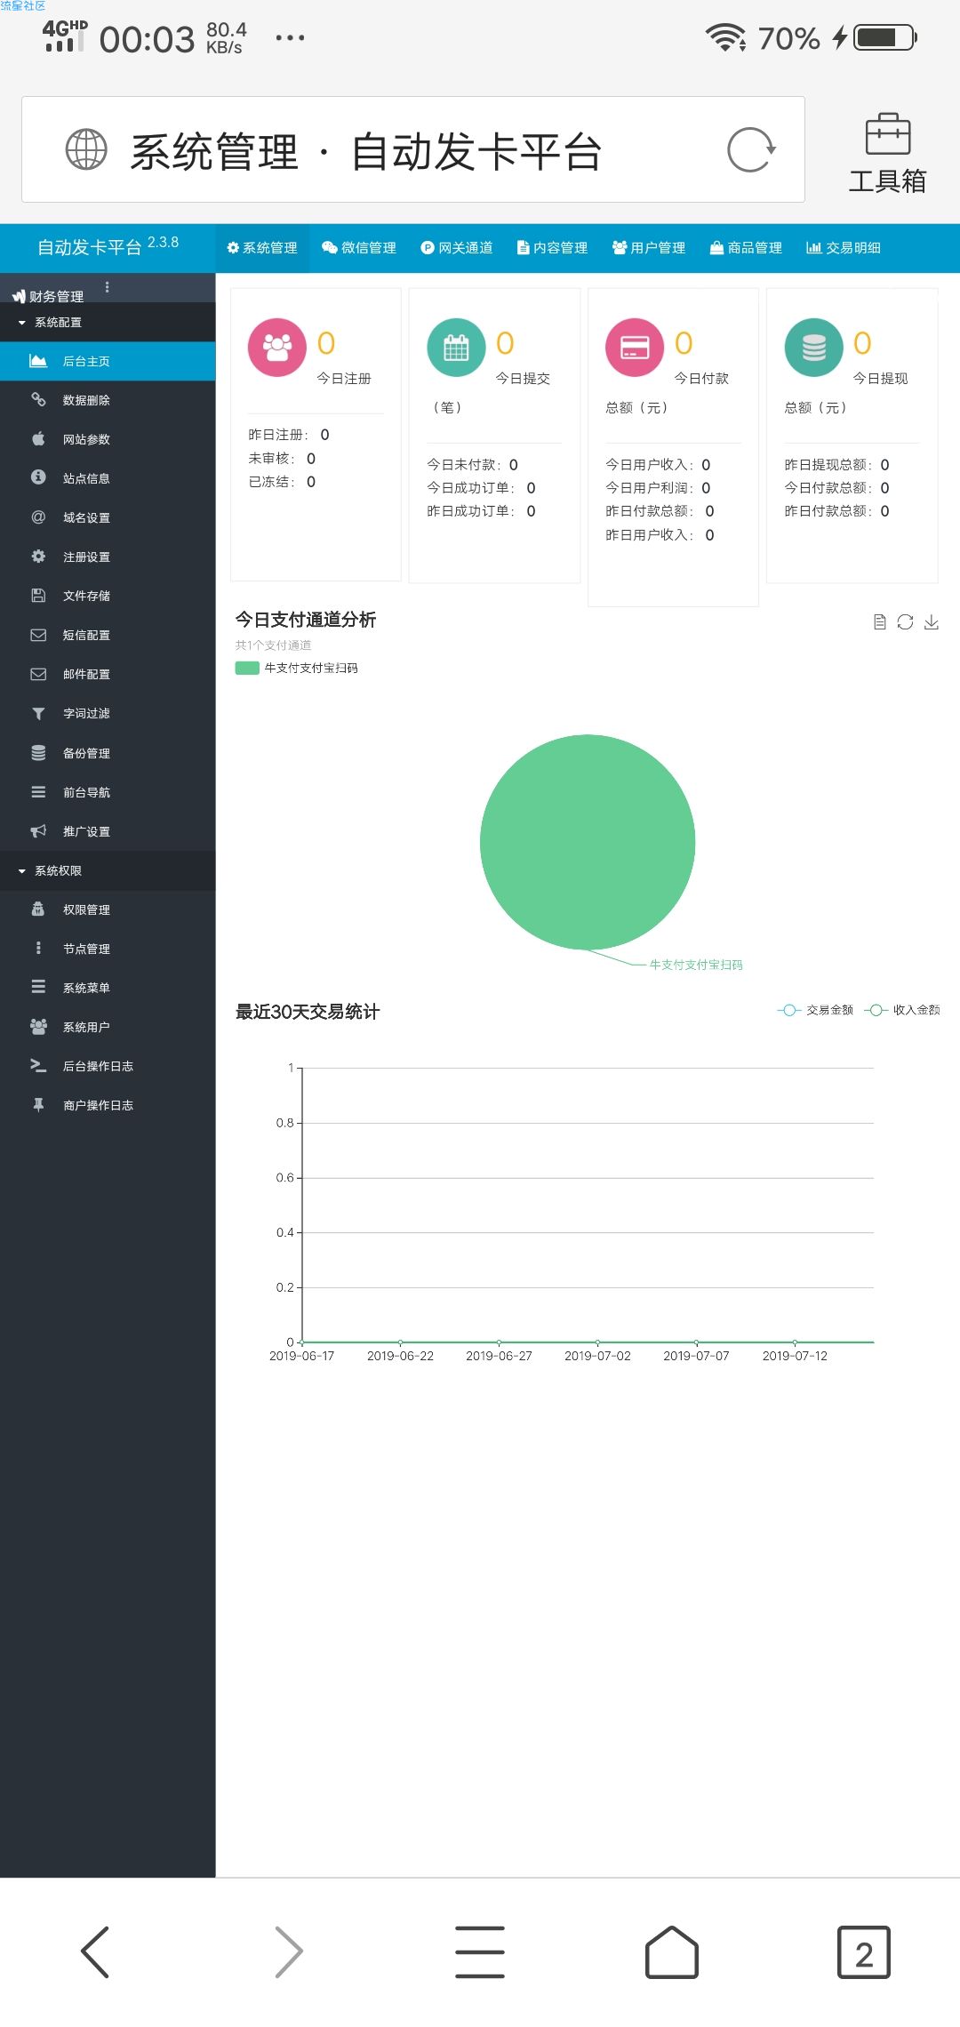Go back with the browser back arrow
This screenshot has height=2027, width=960.
pos(95,1952)
